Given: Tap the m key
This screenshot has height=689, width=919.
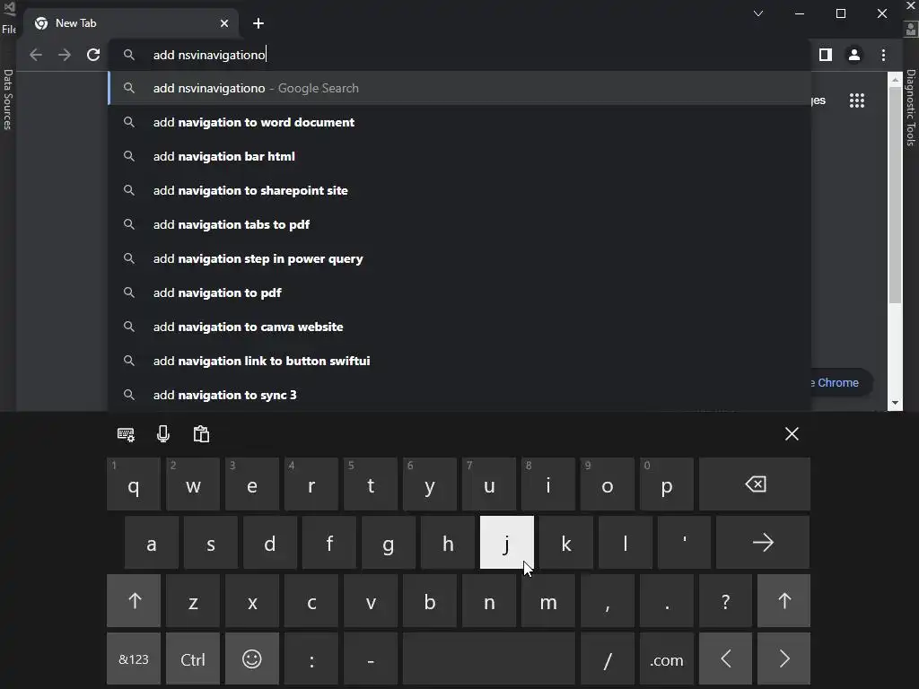Looking at the screenshot, I should 548,601.
